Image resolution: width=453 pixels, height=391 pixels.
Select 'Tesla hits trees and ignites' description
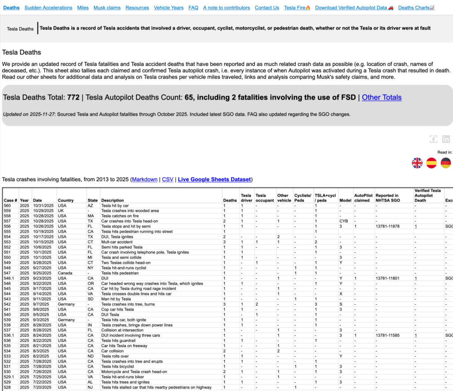click(x=125, y=382)
